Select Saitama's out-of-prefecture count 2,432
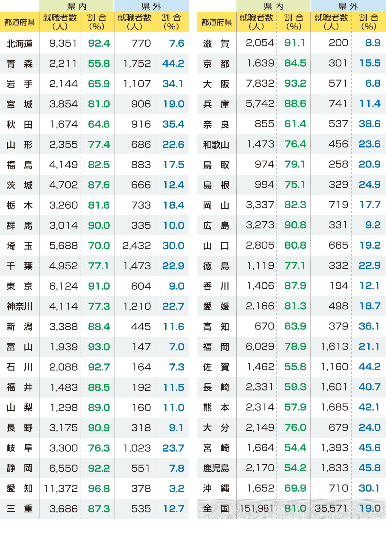The image size is (386, 538). pyautogui.click(x=137, y=246)
